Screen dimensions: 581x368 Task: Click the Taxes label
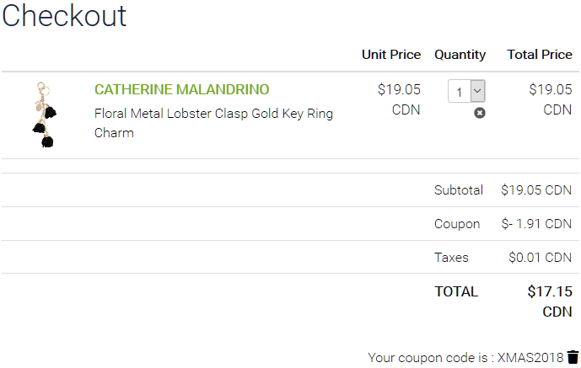[451, 258]
